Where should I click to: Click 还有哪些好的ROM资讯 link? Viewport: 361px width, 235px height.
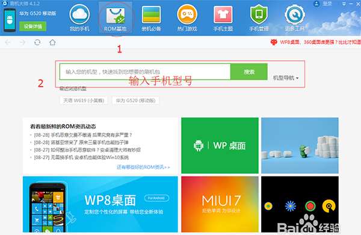point(143,167)
